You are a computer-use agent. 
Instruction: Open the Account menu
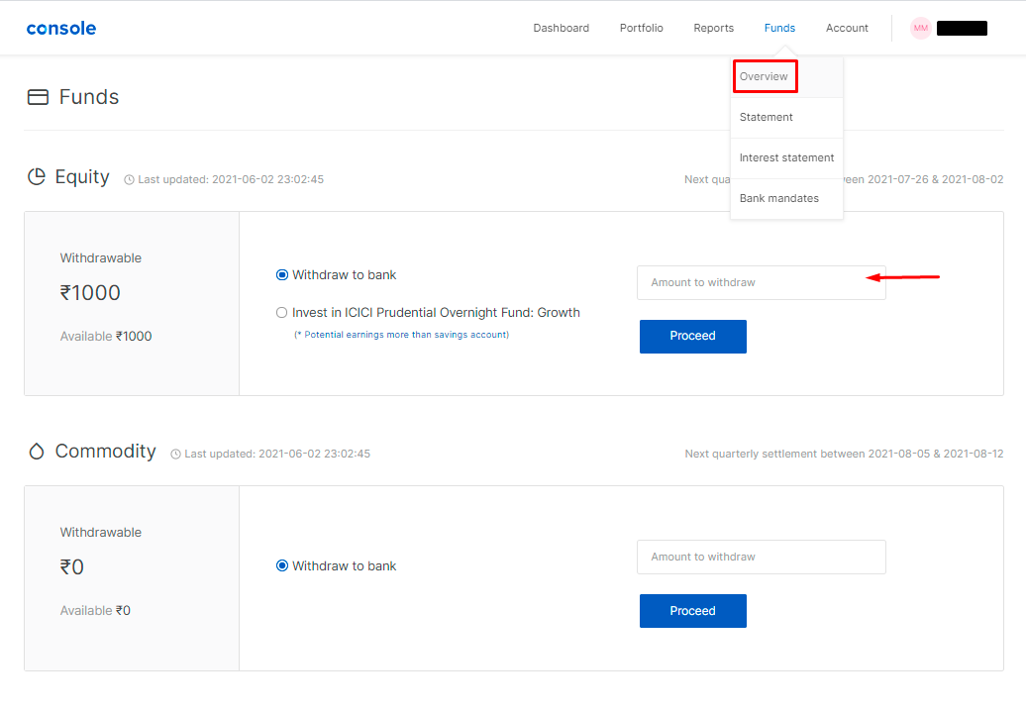[x=847, y=28]
